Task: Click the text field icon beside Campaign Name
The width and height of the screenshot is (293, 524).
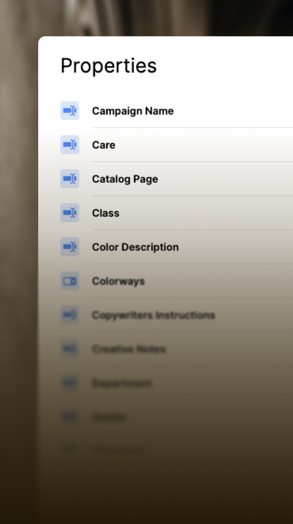Action: click(x=70, y=111)
